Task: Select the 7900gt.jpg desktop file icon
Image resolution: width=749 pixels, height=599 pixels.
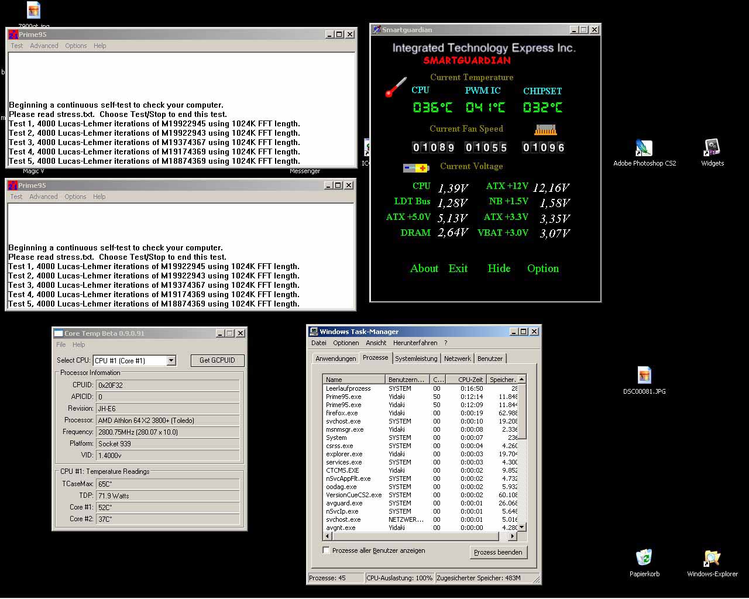Action: click(33, 11)
